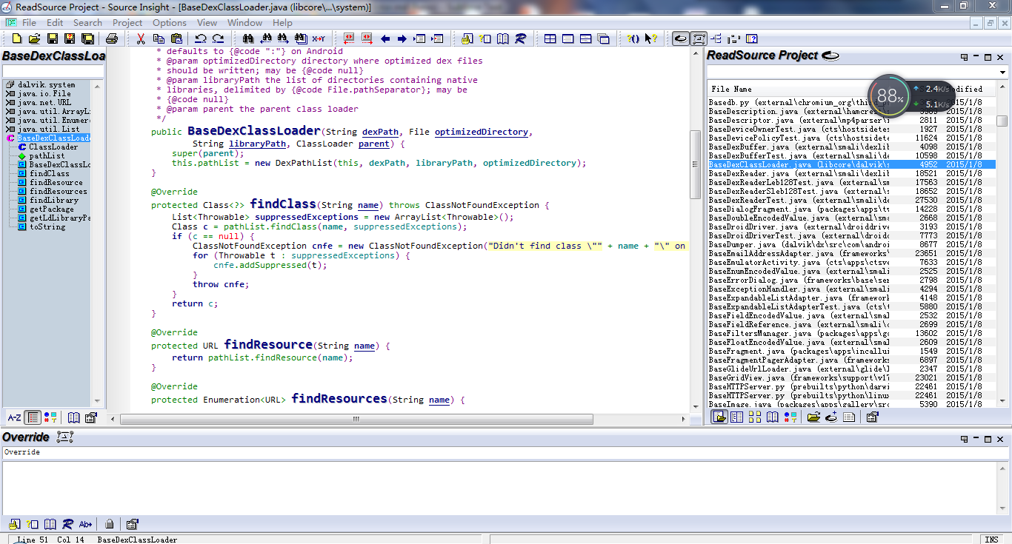
Task: Cut selection with the scissors icon
Action: pos(141,38)
